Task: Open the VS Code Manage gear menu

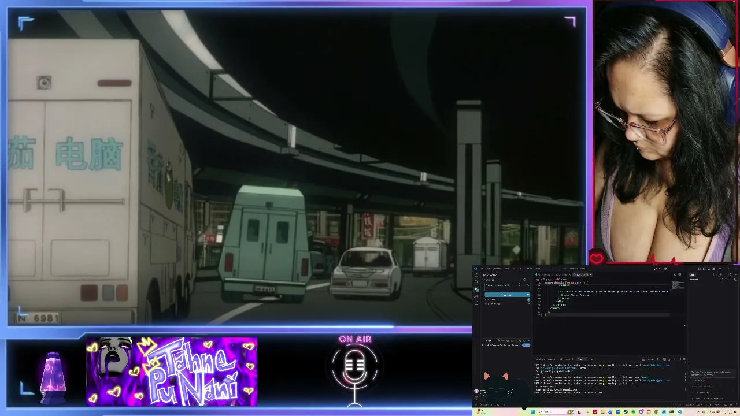Action: (x=476, y=398)
